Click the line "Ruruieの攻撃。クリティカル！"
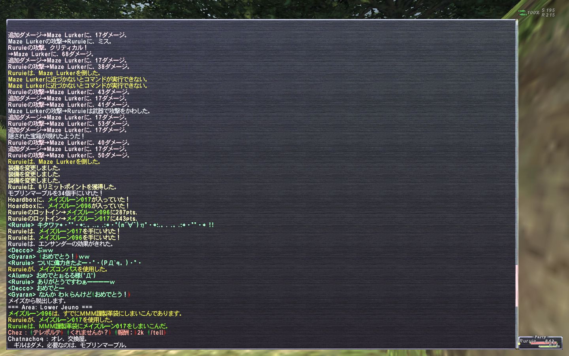569x356 pixels. [48, 47]
